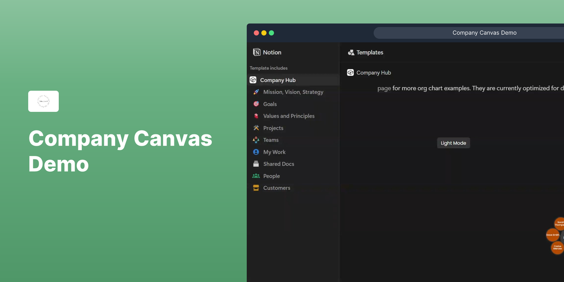The width and height of the screenshot is (564, 282).
Task: Open Mission, Vision, Strategy page
Action: [x=293, y=92]
